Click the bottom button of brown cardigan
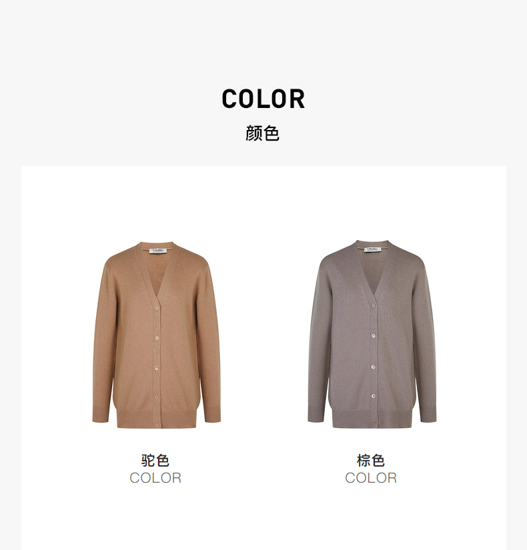Viewport: 527px width, 550px height. coord(374,425)
